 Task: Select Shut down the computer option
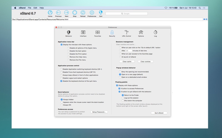(x=123, y=100)
